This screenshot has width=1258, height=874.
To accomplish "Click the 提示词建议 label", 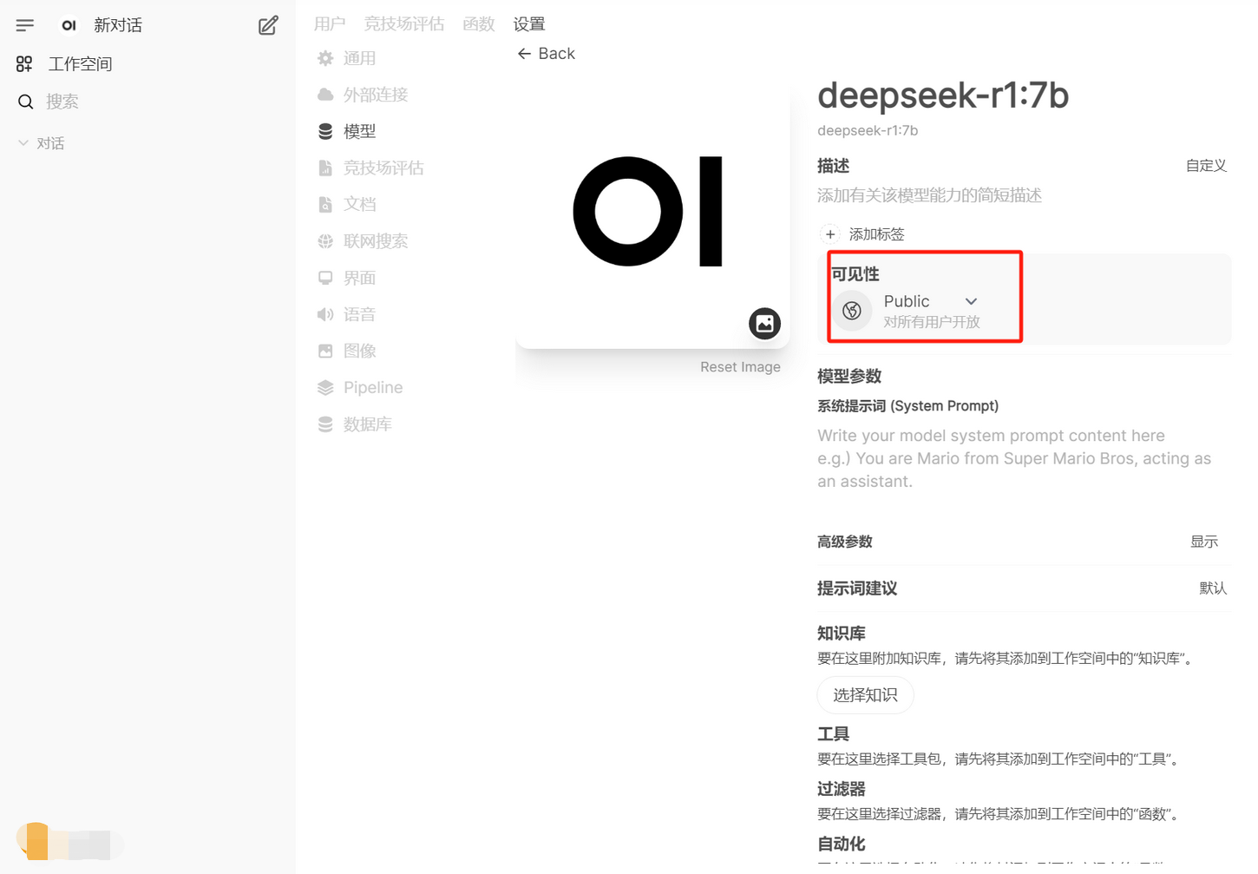I will click(x=857, y=588).
